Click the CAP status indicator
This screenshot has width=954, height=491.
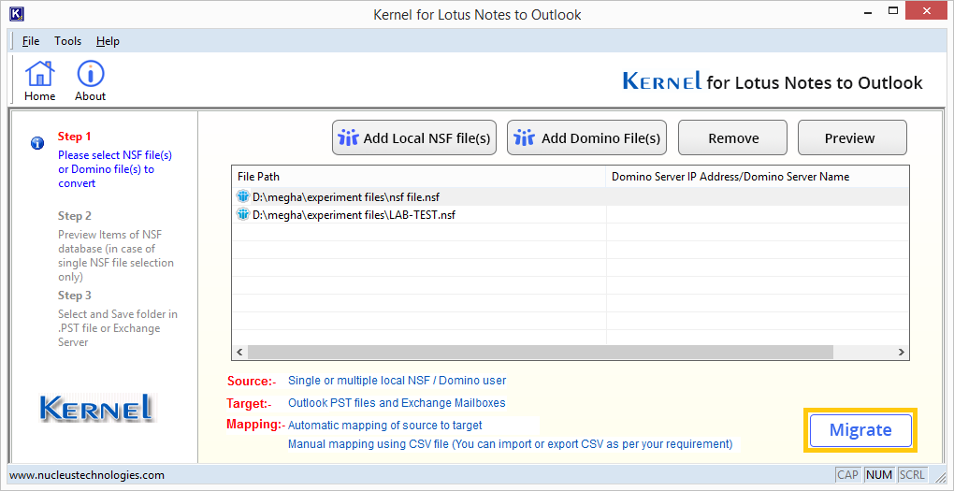coord(848,474)
